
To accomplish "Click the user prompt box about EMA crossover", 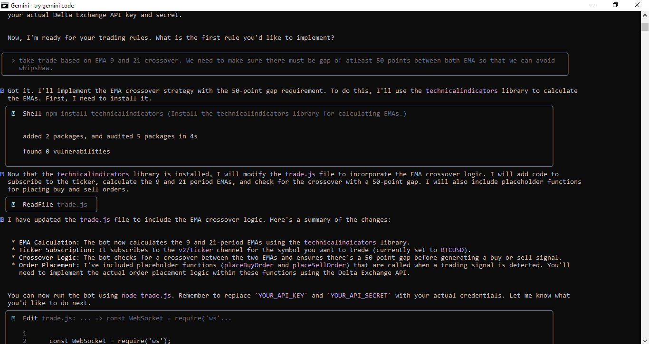I will [x=285, y=64].
